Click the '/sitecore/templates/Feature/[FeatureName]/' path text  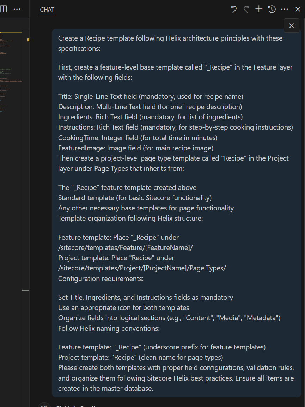(x=126, y=247)
